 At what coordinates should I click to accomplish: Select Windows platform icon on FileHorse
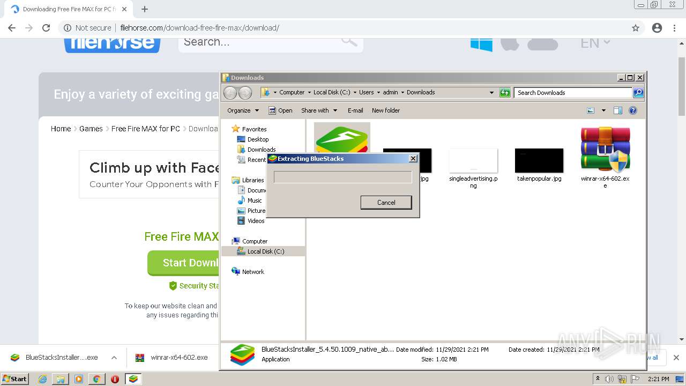481,43
